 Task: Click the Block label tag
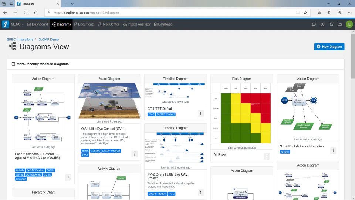[x=85, y=151]
